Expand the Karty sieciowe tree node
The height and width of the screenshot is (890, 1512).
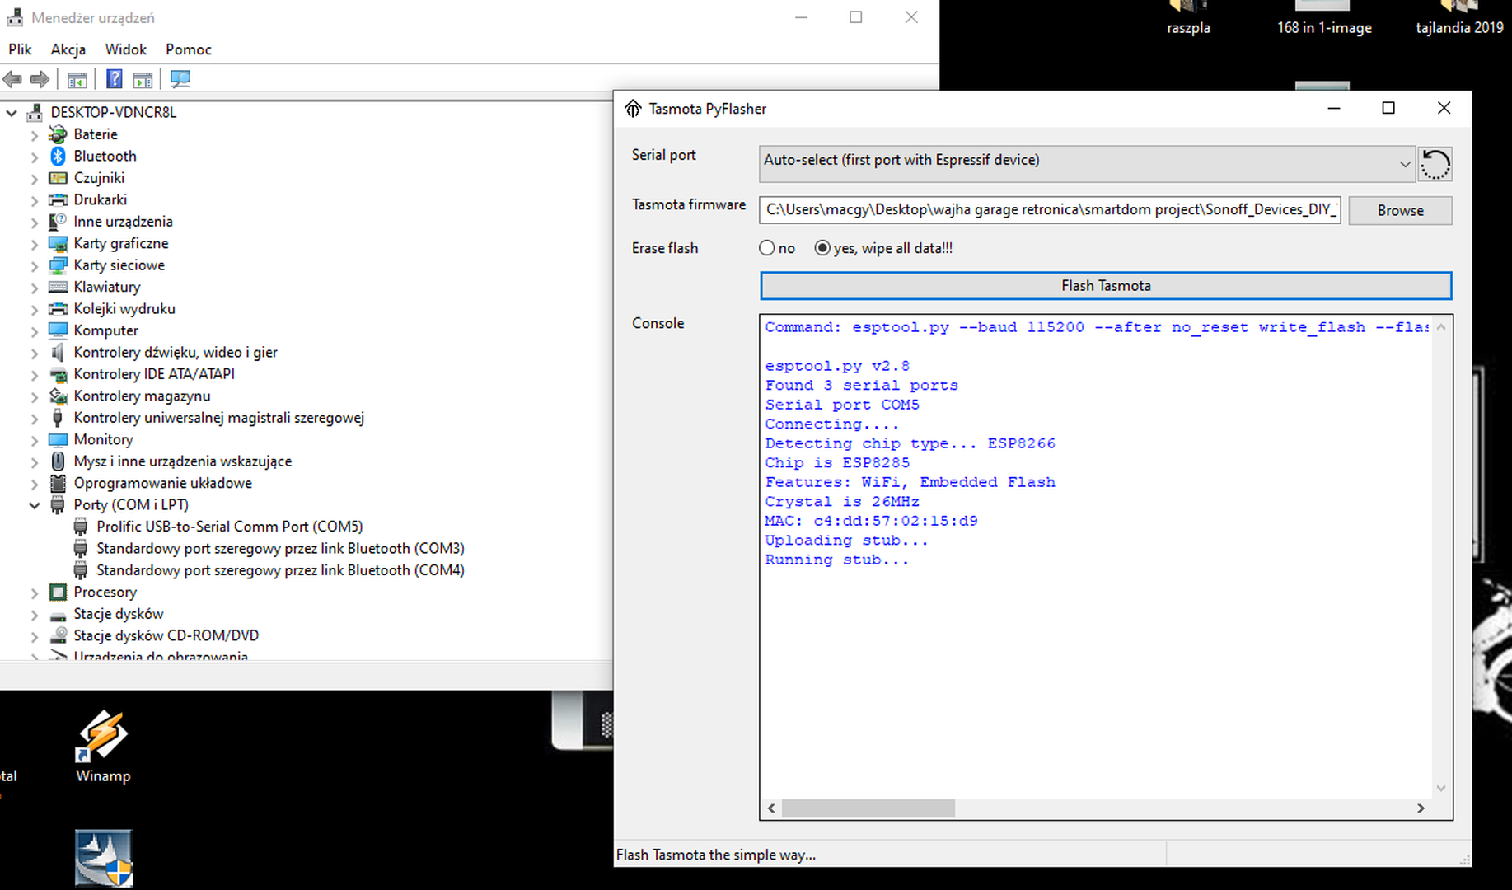pos(35,265)
